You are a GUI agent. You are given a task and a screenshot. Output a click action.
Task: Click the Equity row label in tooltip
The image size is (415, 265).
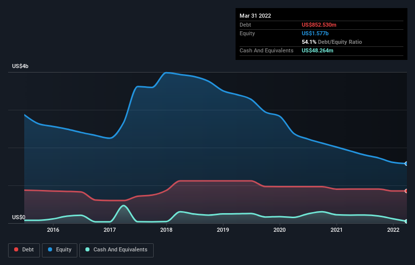click(x=247, y=33)
